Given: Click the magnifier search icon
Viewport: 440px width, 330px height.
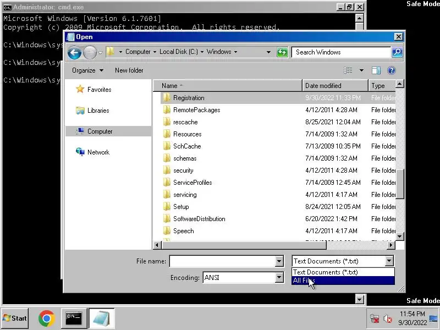Looking at the screenshot, I should click(397, 52).
